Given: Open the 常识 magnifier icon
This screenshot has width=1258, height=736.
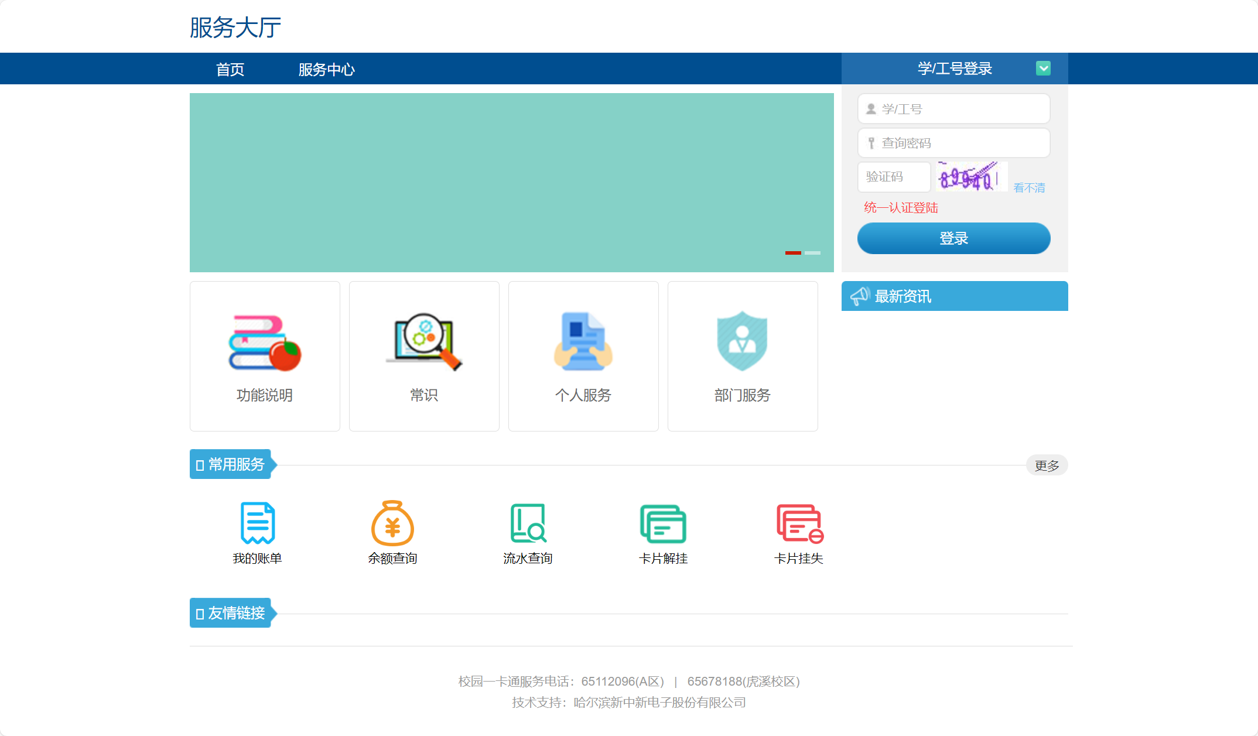Looking at the screenshot, I should tap(424, 342).
